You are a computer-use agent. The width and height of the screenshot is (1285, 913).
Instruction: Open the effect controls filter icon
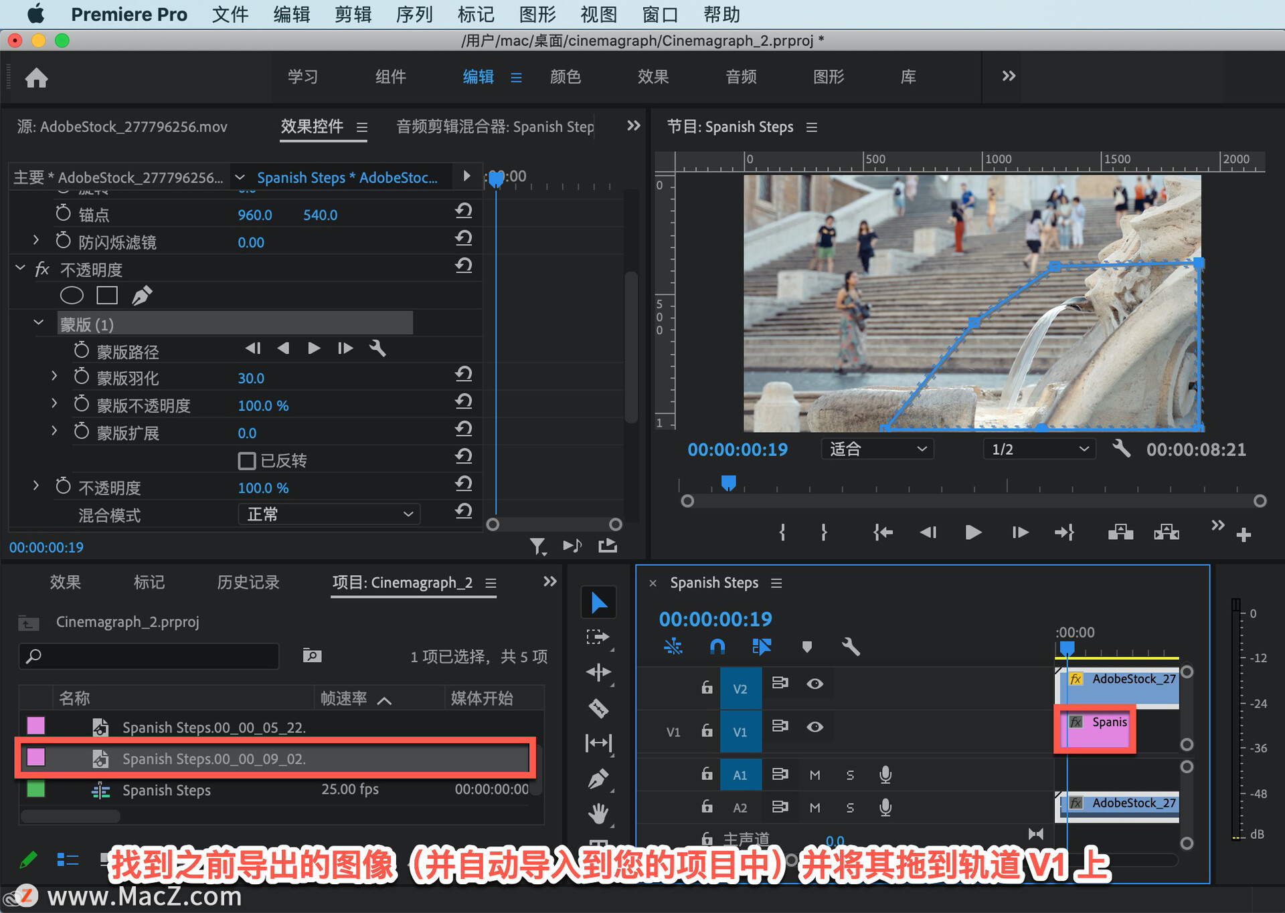538,546
